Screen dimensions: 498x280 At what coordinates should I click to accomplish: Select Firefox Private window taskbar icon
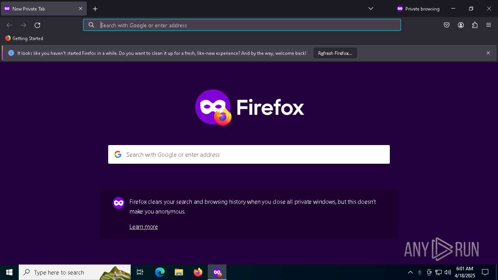[217, 273]
